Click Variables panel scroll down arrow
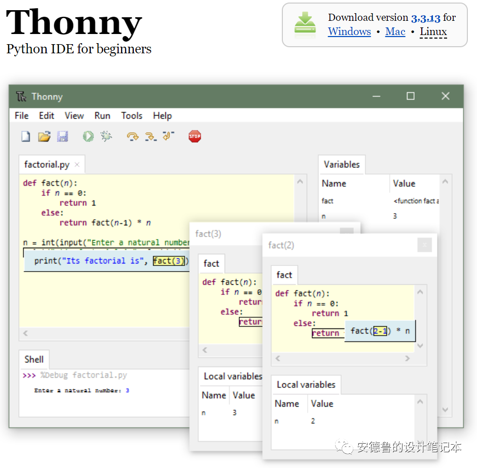Image resolution: width=477 pixels, height=468 pixels. [445, 410]
